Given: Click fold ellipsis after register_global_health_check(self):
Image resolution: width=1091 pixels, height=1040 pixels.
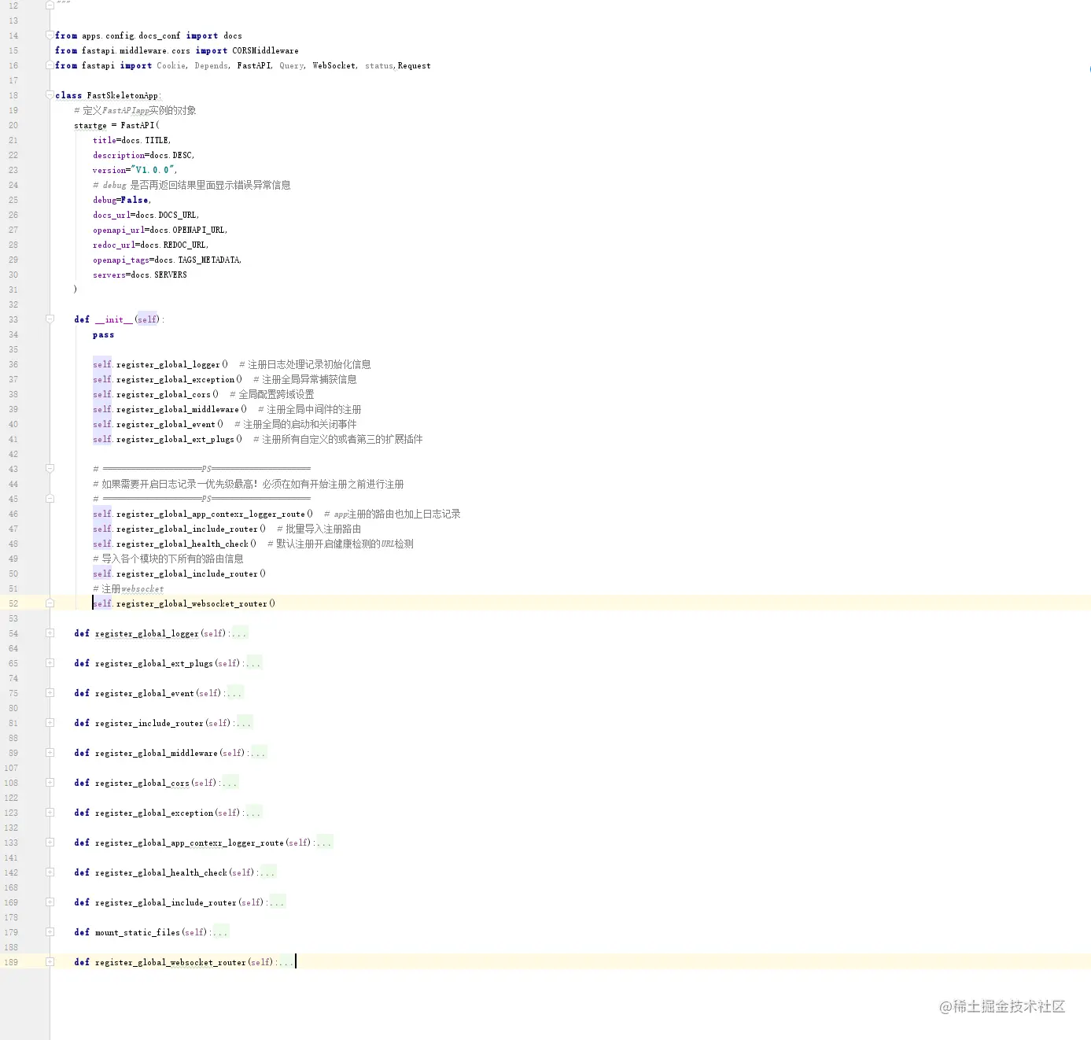Looking at the screenshot, I should point(268,872).
